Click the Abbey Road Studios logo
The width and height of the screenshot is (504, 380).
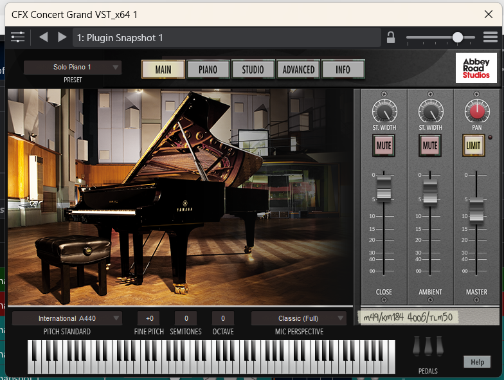click(x=476, y=68)
